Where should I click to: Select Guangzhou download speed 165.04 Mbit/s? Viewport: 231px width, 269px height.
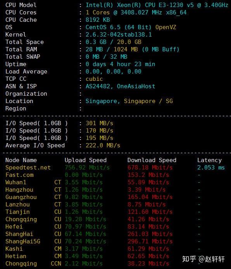150,197
